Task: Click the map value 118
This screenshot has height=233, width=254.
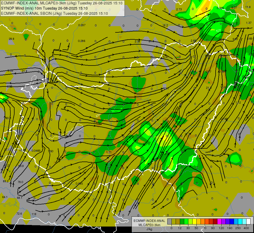Action: pyautogui.click(x=34, y=214)
